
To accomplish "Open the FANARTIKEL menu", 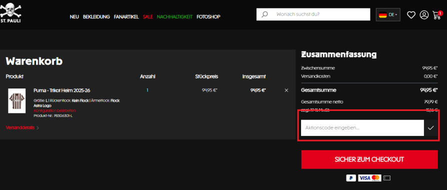I will [126, 17].
